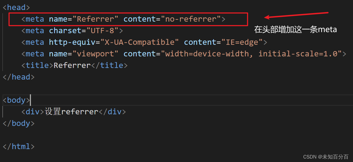Click the red arrow annotation
Screen dimensions: 353x162
(x=296, y=15)
